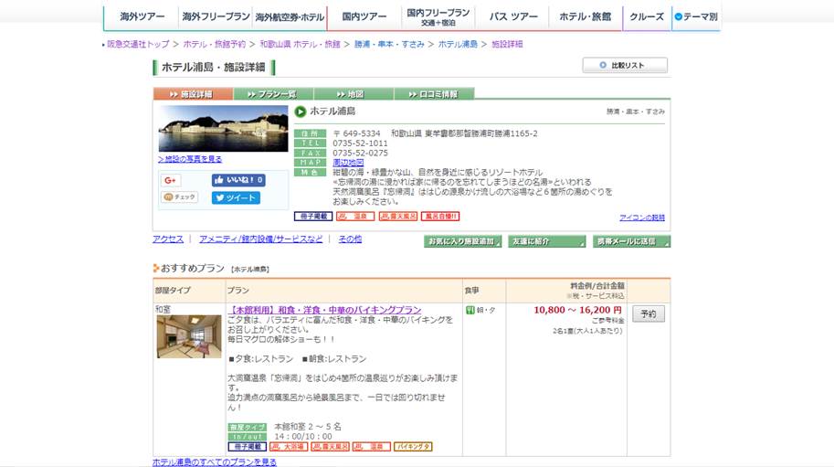Screen dimensions: 834x467
Task: Click 温泉 icon in hotel details
Action: (355, 217)
